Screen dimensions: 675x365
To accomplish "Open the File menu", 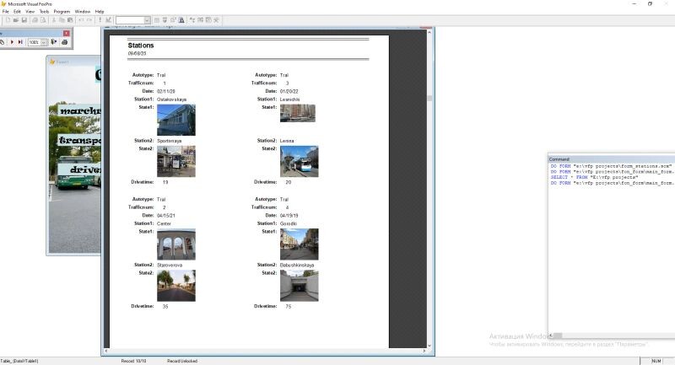I will pos(5,11).
